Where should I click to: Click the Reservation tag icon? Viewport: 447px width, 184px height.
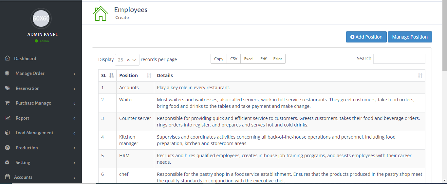point(7,88)
